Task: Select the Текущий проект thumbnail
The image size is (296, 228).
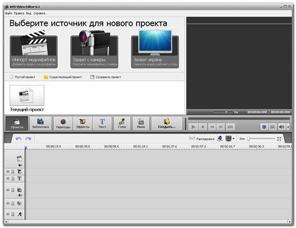Action: tap(27, 95)
